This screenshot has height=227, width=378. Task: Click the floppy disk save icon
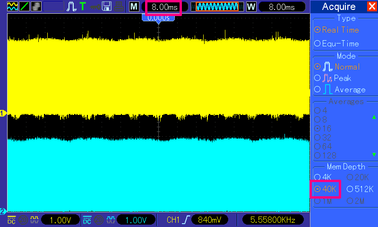(x=107, y=7)
